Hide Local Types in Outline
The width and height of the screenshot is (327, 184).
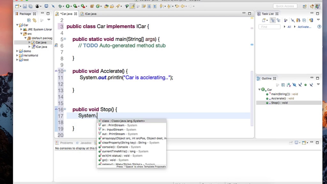point(311,85)
